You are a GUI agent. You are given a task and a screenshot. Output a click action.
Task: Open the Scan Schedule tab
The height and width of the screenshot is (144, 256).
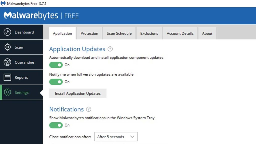[119, 33]
